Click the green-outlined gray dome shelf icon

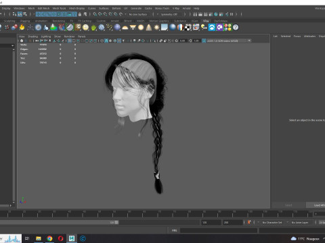[70, 28]
